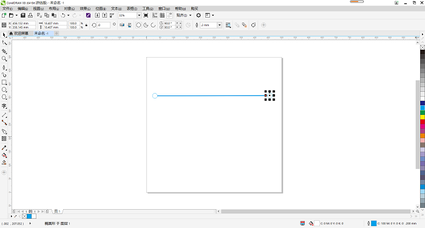Click the 页1 page tab
The height and width of the screenshot is (228, 425).
coord(57,211)
